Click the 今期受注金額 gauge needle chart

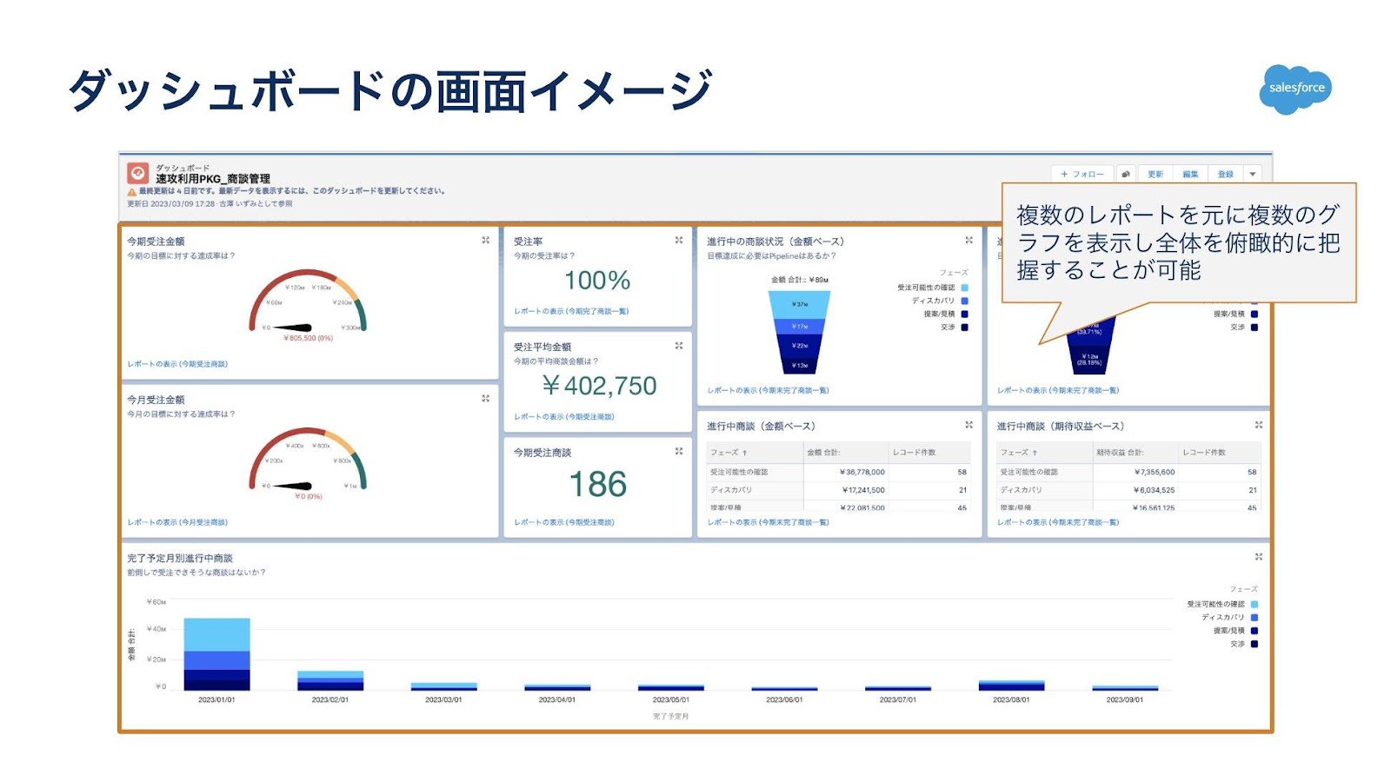click(308, 304)
